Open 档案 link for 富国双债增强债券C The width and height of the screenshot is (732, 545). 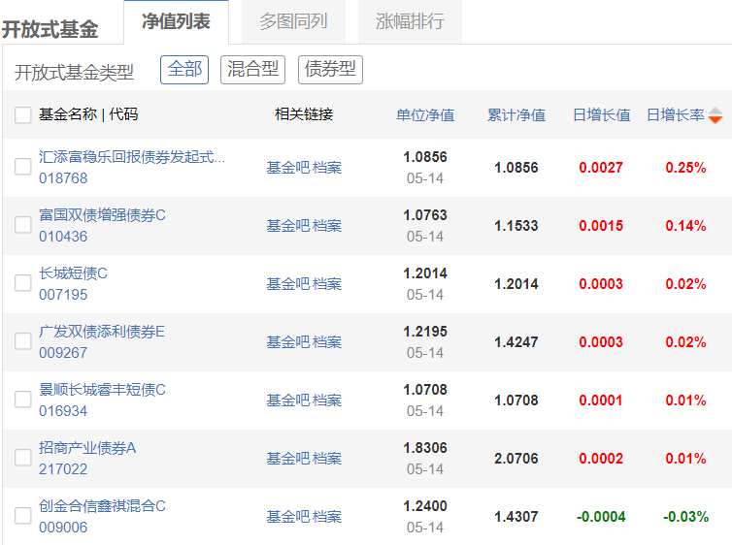[327, 226]
